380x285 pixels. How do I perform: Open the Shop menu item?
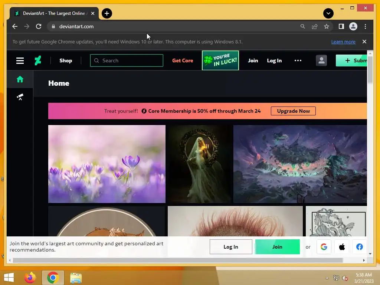[66, 60]
